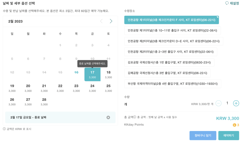Select February 28 on the calendar
Screen dimensions: 242x143
point(44,102)
